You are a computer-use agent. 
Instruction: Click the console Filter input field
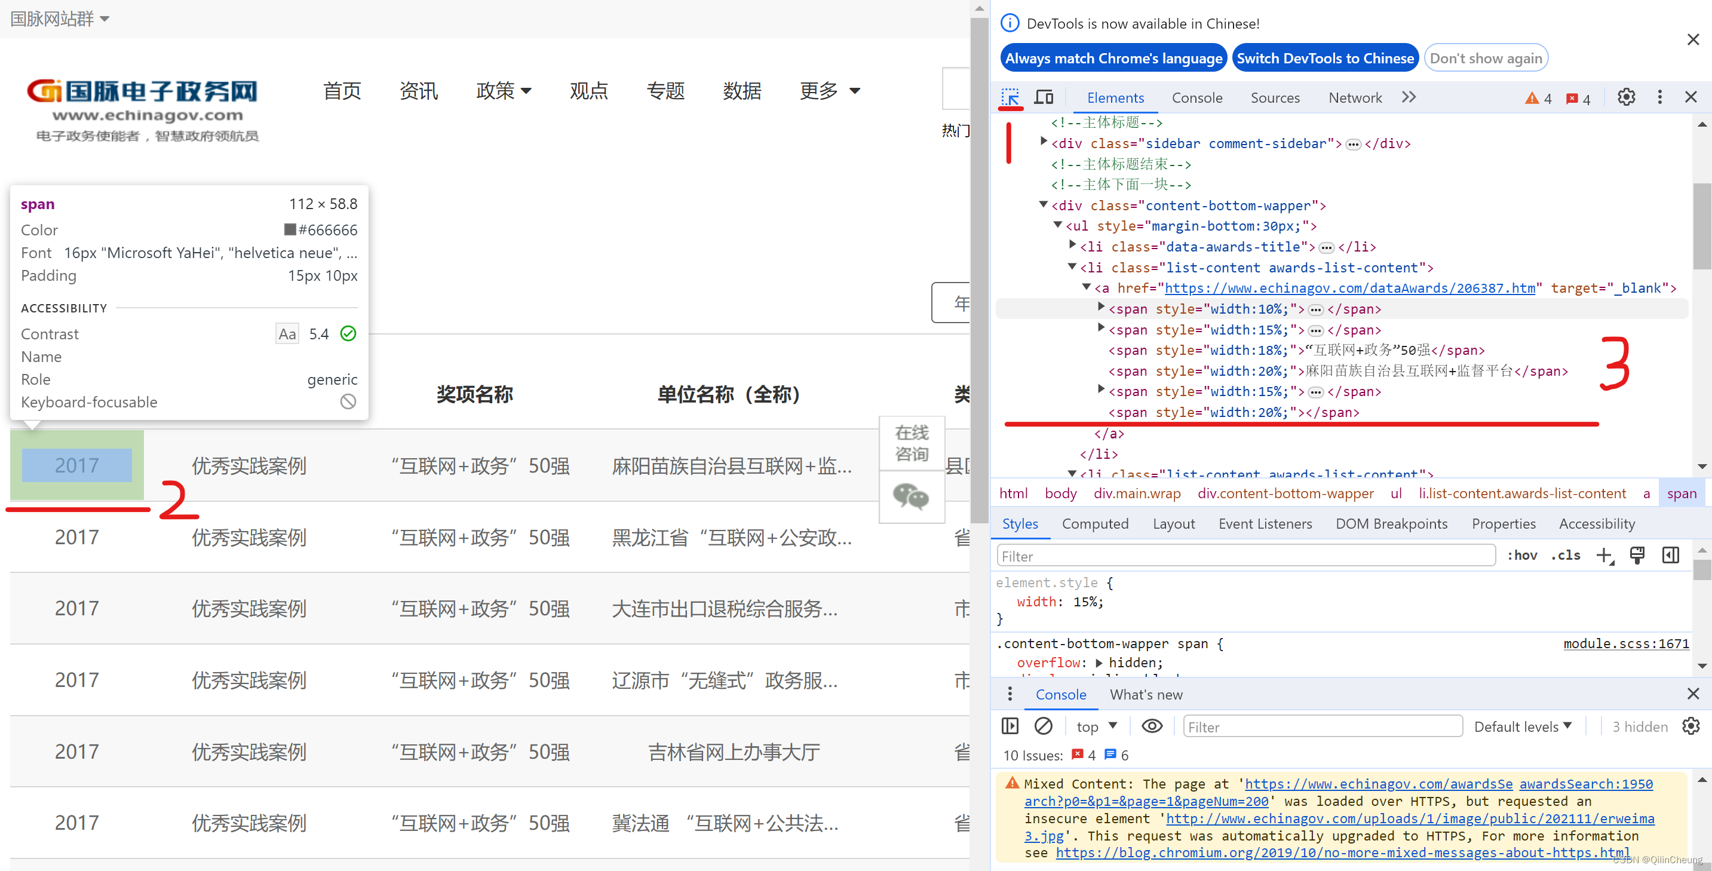(1322, 726)
